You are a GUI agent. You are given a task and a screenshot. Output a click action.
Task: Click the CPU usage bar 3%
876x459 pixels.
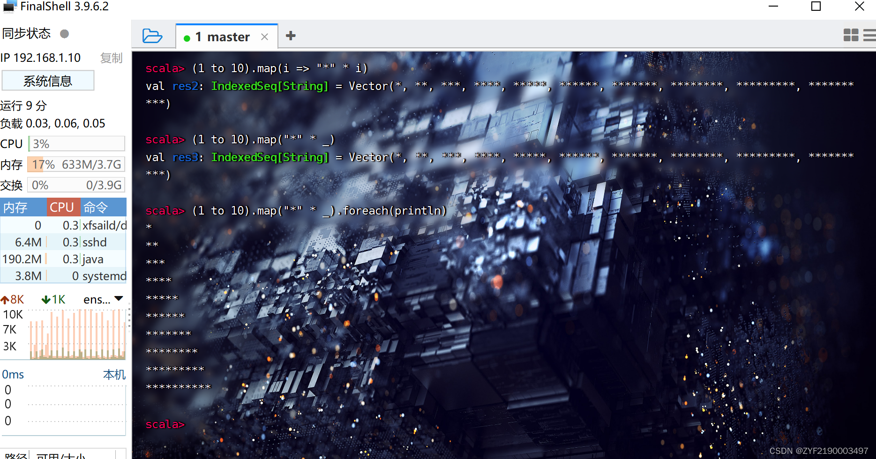76,144
